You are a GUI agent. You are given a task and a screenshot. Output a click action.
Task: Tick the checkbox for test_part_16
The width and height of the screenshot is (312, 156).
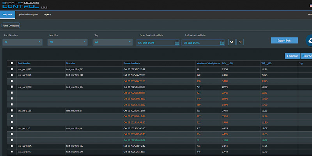click(12, 128)
